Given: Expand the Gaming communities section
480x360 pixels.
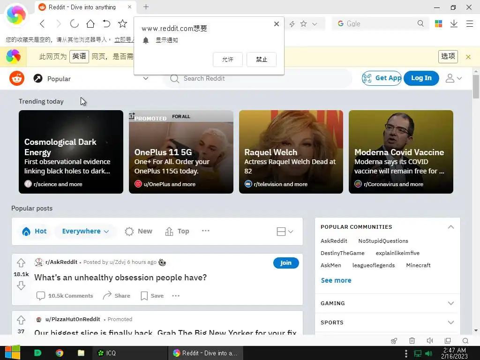Looking at the screenshot, I should 450,303.
